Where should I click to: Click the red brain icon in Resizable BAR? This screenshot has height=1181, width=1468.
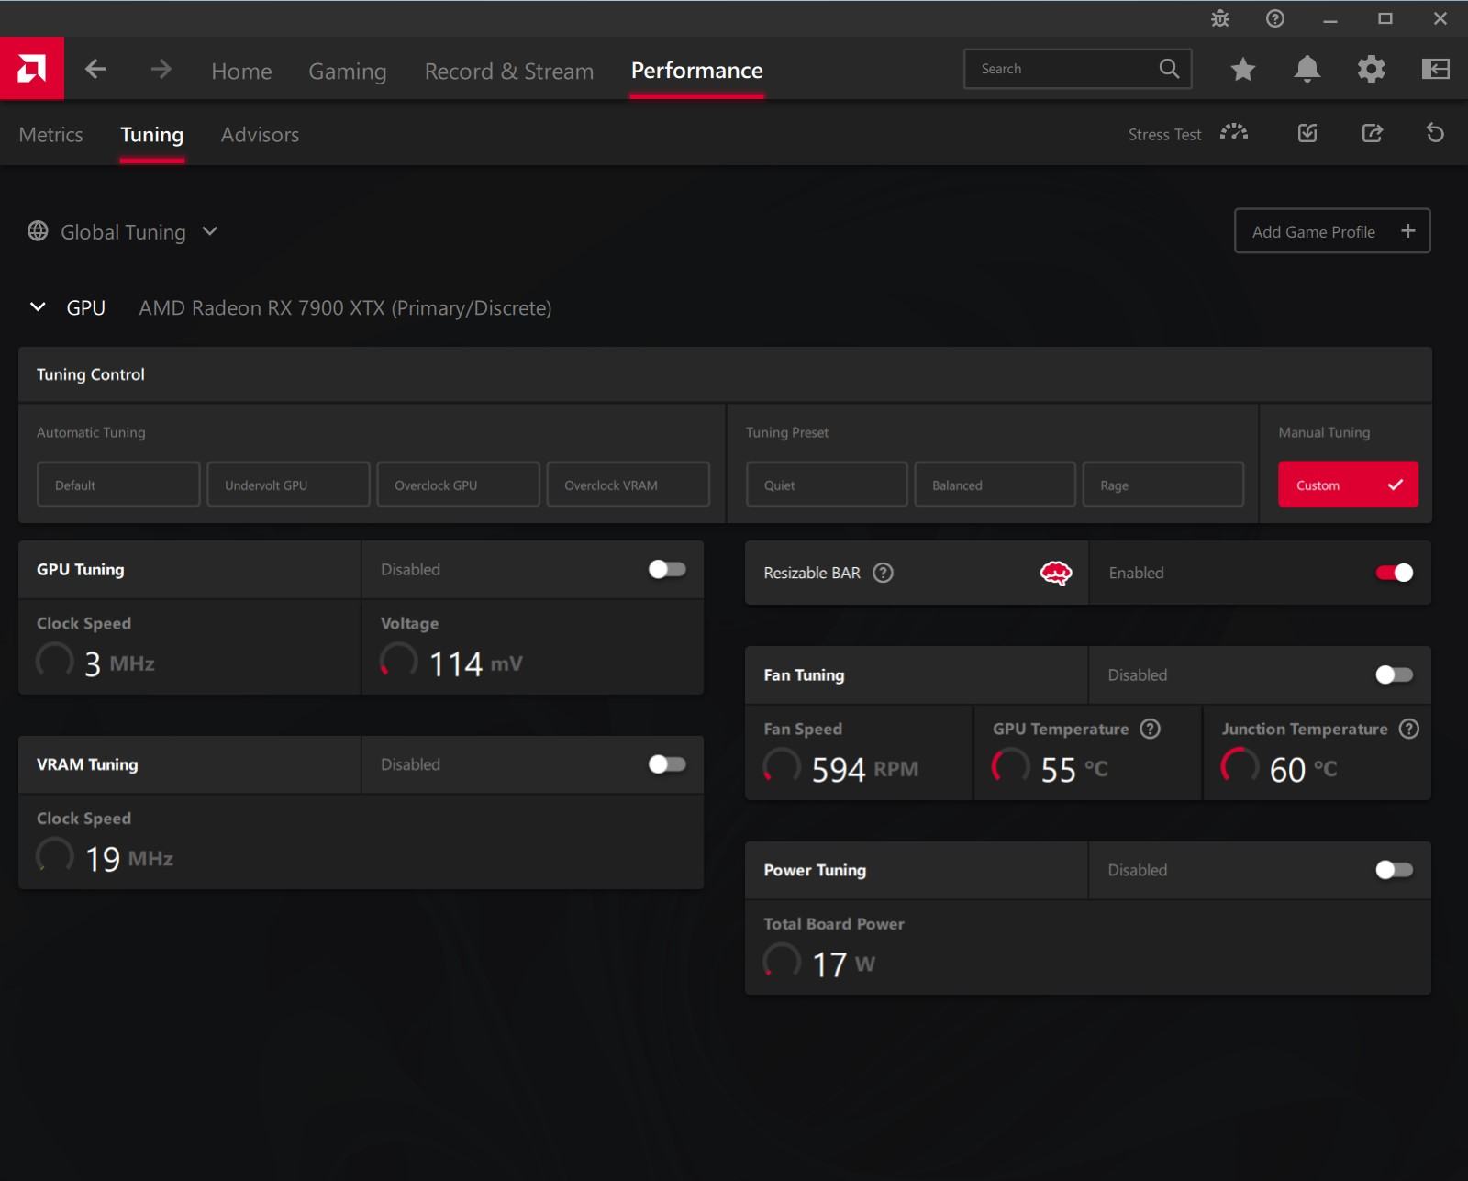1056,573
